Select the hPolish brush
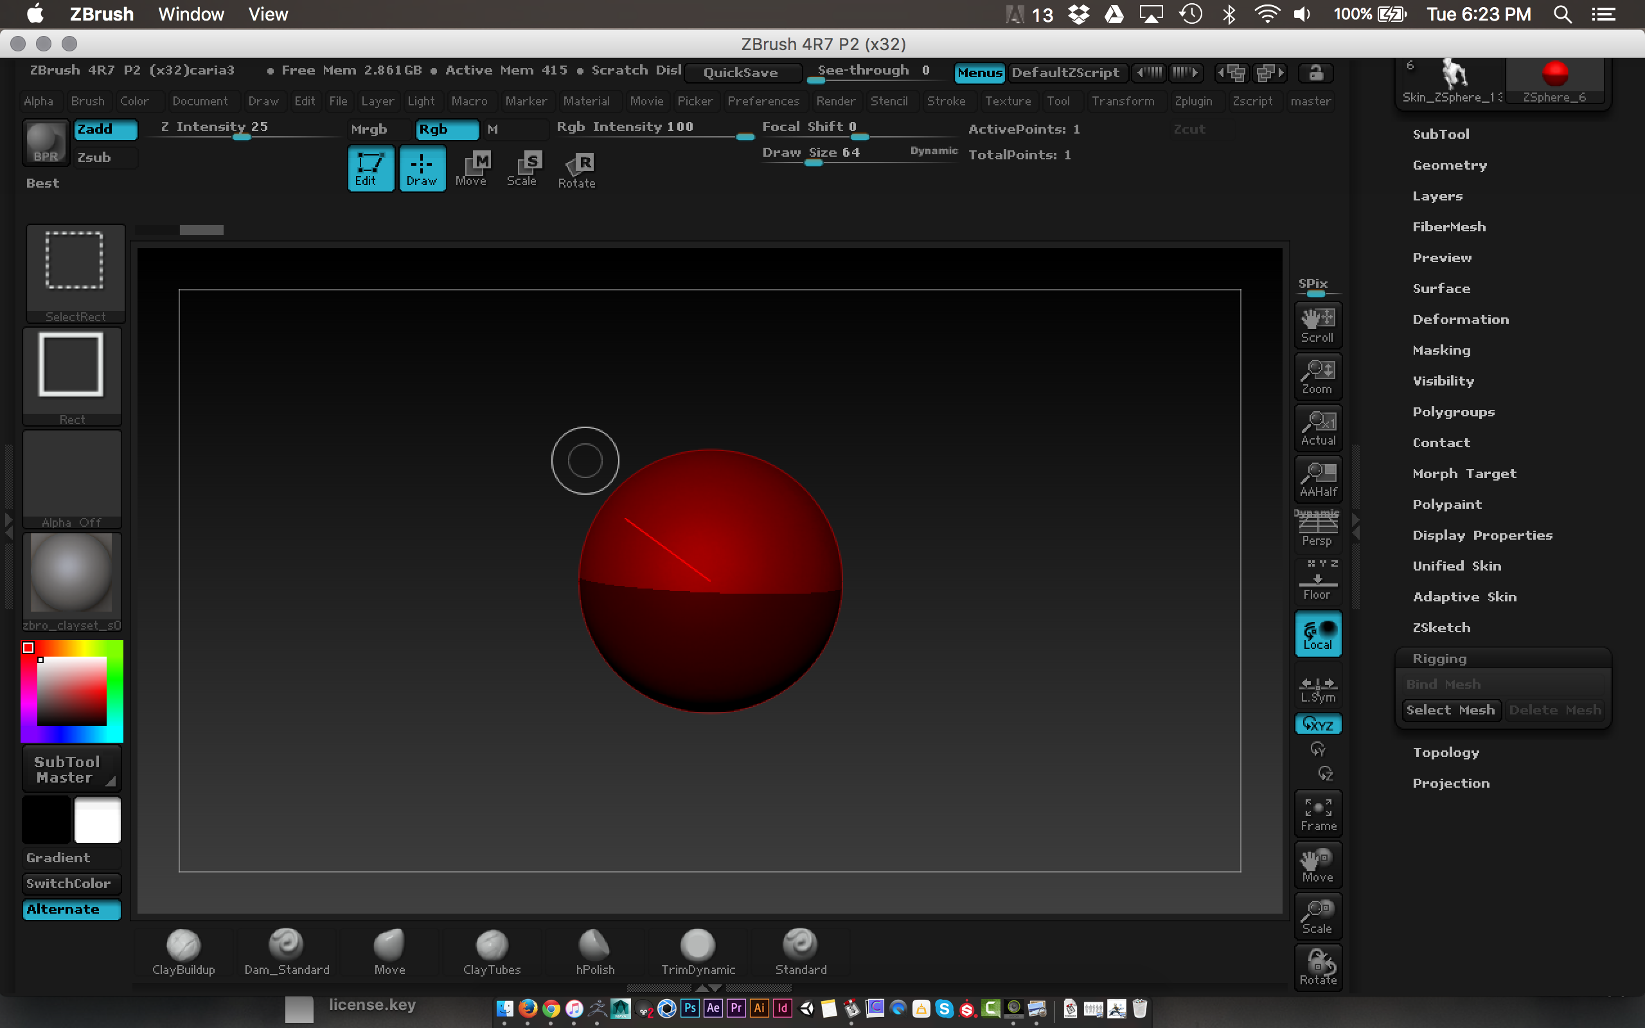 tap(595, 952)
